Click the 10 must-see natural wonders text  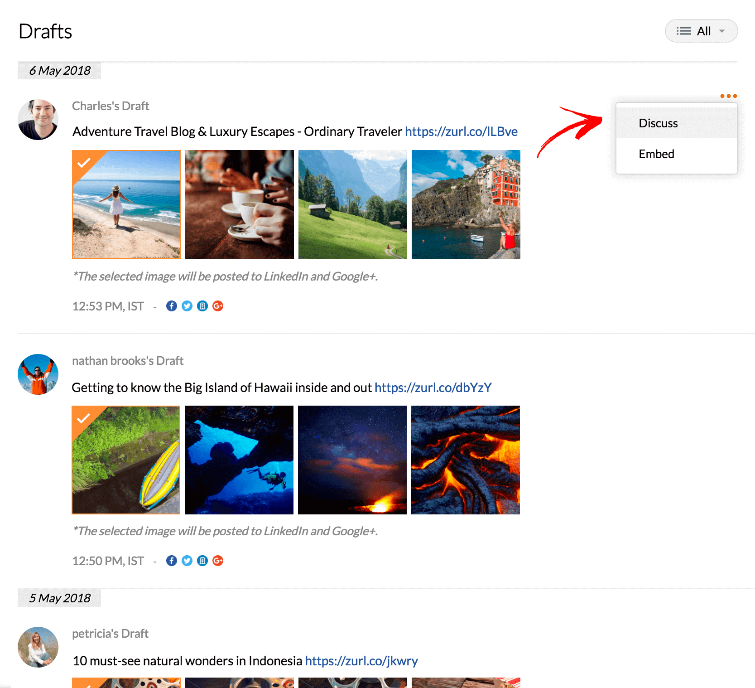coord(188,661)
